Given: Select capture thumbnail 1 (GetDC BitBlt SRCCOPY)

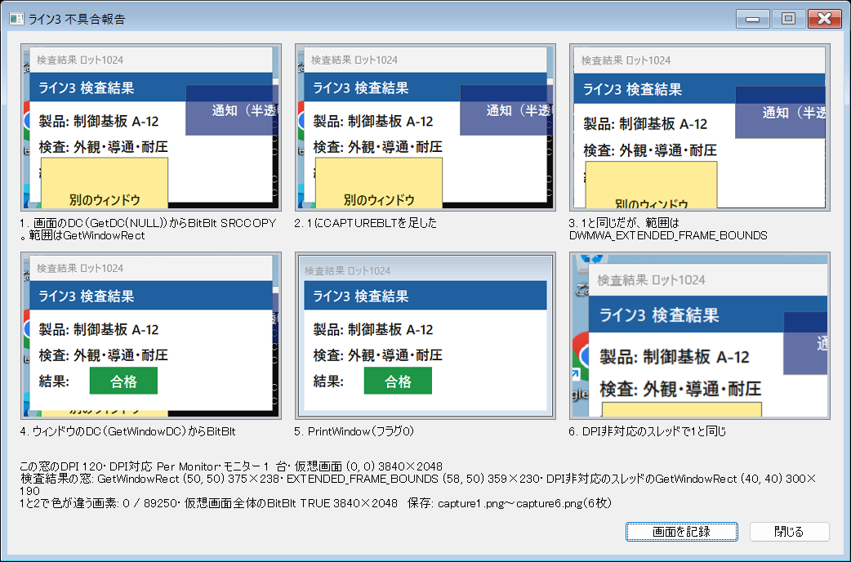Looking at the screenshot, I should (151, 127).
